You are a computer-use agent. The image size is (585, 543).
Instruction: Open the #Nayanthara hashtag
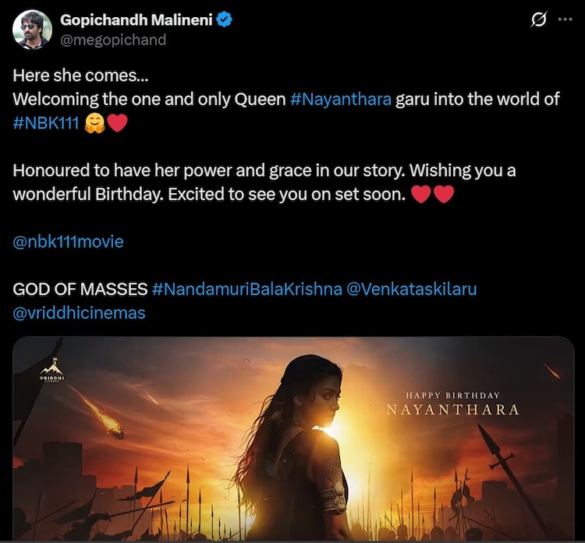(x=341, y=99)
